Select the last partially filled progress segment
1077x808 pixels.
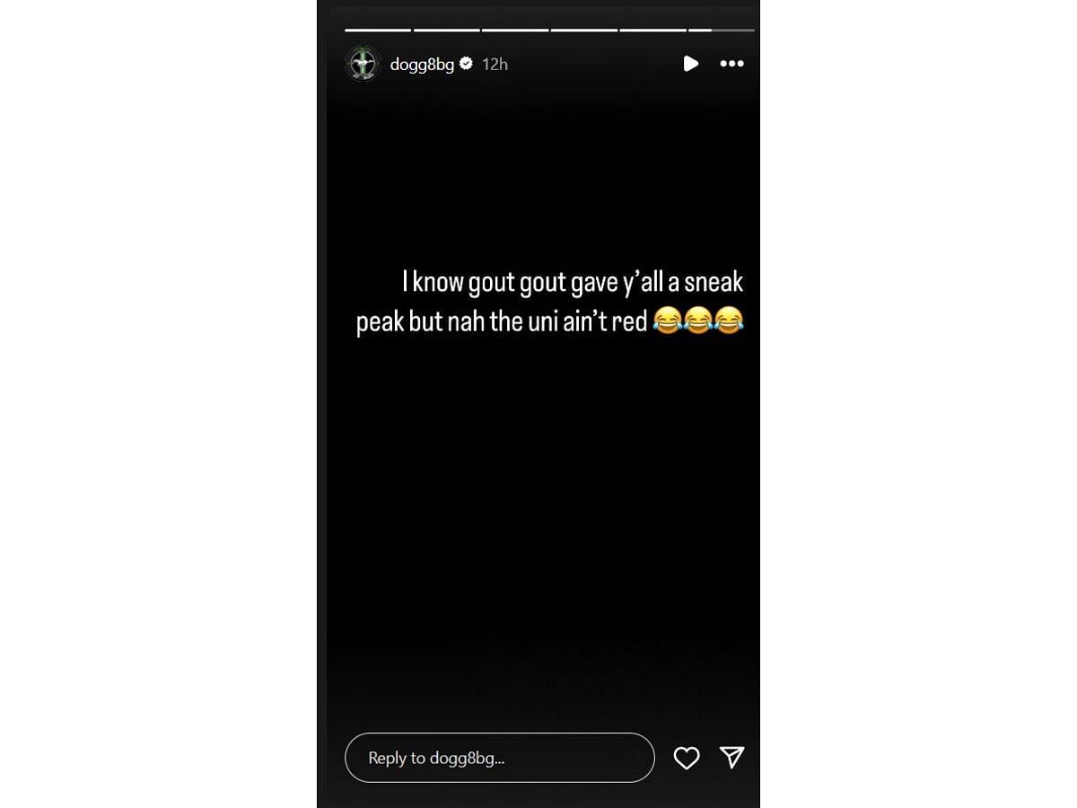(722, 31)
